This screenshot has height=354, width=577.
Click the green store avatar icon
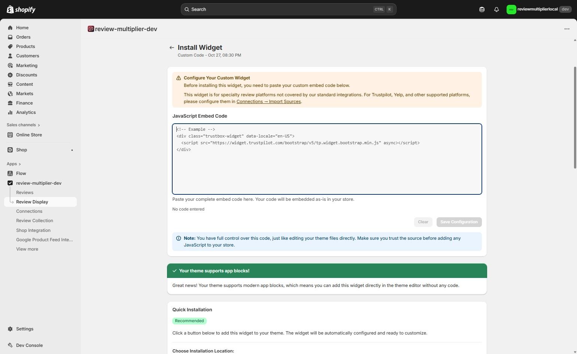[x=511, y=9]
